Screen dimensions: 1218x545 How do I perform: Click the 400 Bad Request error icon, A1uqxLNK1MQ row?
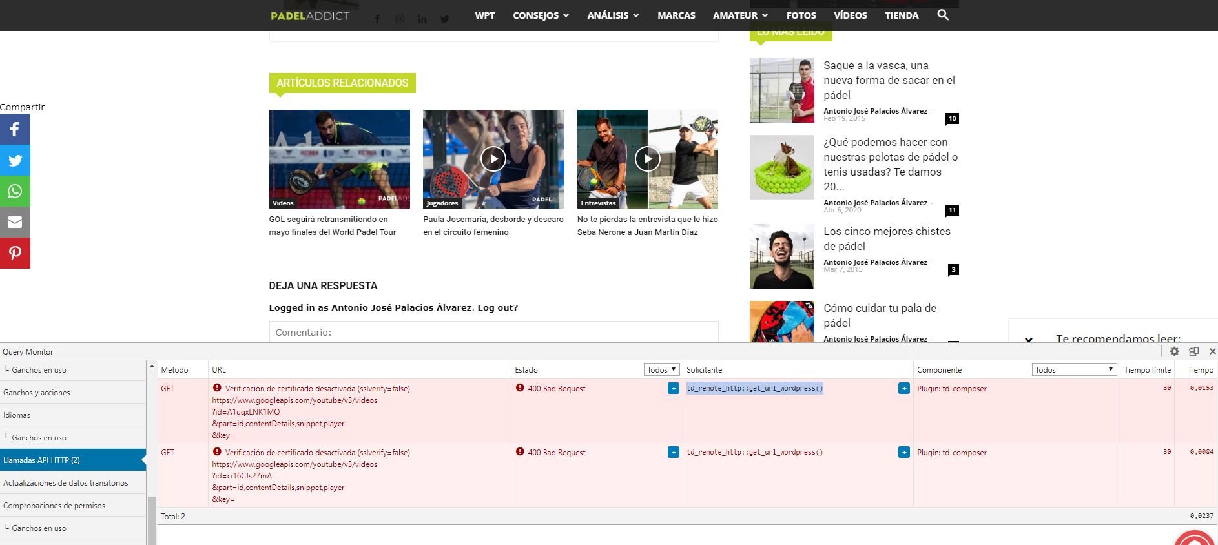click(520, 388)
